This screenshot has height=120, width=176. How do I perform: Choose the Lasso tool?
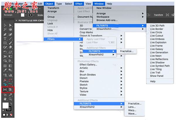[x=10, y=30]
